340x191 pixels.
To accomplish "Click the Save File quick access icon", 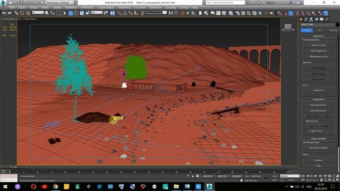I will [21, 3].
